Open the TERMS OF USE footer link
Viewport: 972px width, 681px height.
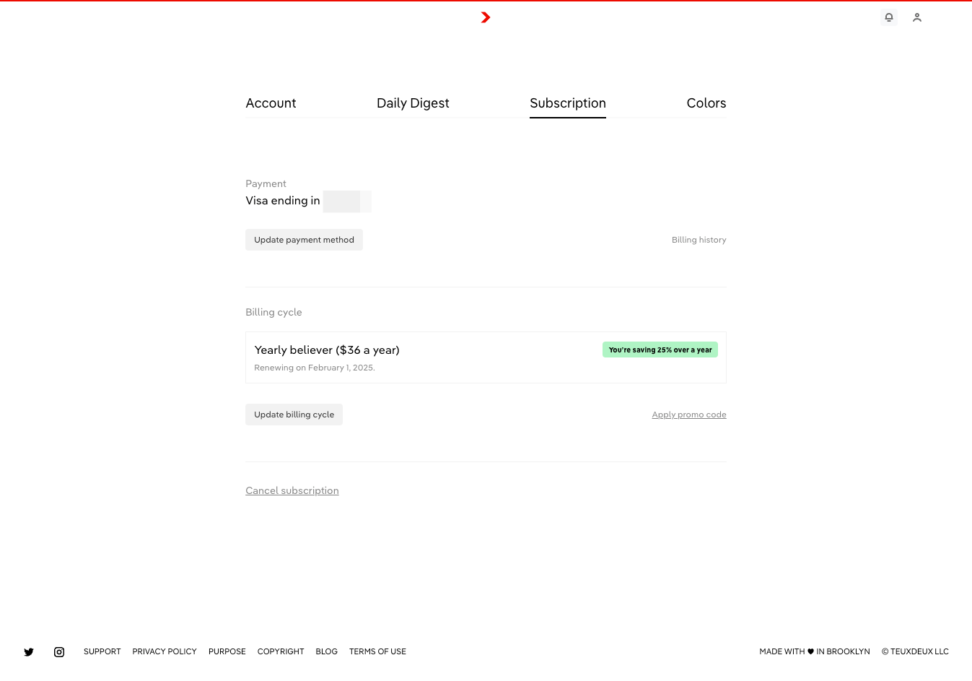(377, 651)
